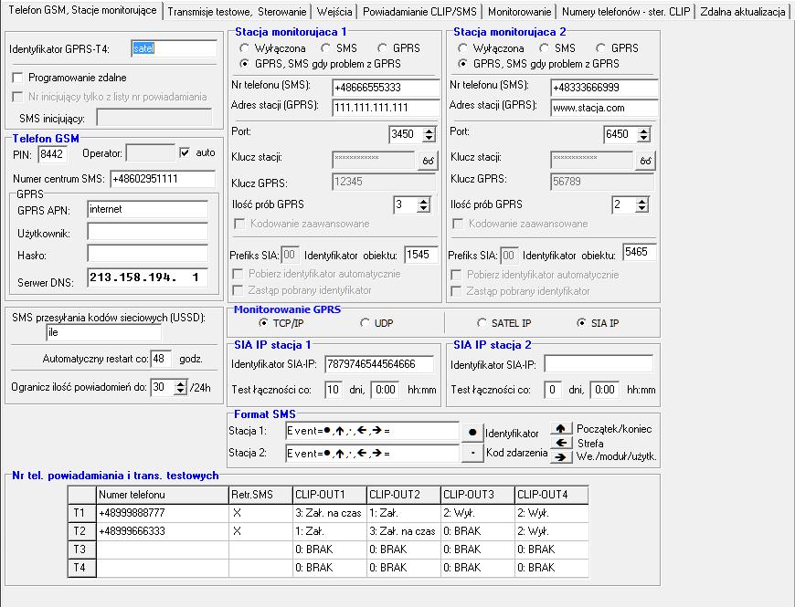This screenshot has width=795, height=607.
Task: Insert Kod zdarzenia small-dot symbol button
Action: pos(472,453)
